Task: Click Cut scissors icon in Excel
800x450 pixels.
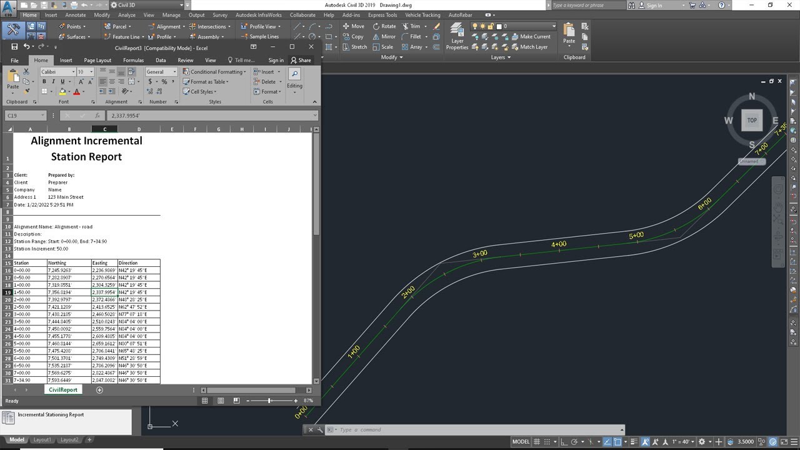Action: pos(26,72)
